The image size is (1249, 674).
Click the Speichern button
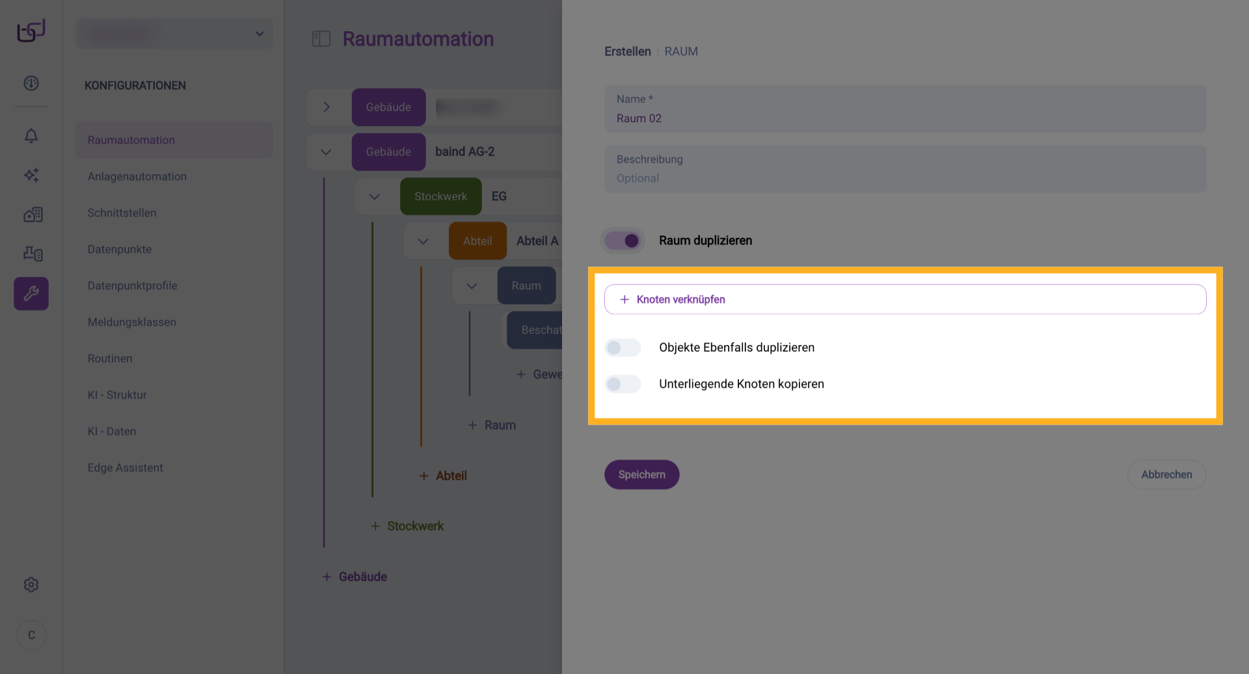(641, 474)
